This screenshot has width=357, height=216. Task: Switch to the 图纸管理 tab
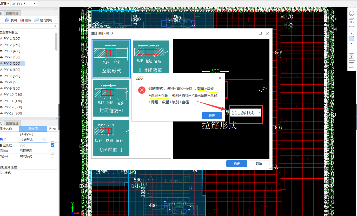12,14
